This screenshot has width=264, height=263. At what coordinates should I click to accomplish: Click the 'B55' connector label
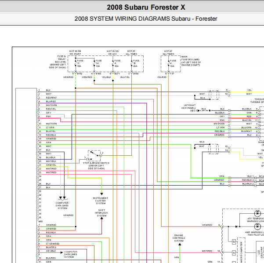point(40,221)
